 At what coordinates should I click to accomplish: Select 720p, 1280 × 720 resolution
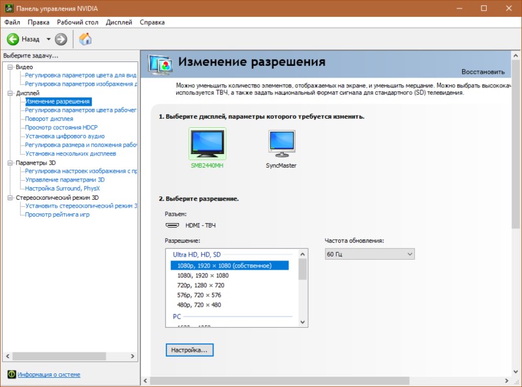tap(201, 285)
